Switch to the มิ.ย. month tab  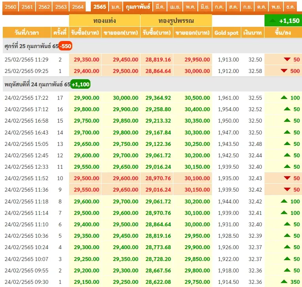[x=205, y=7]
